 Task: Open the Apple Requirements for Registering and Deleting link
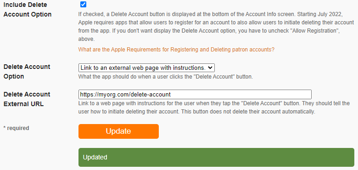[176, 50]
